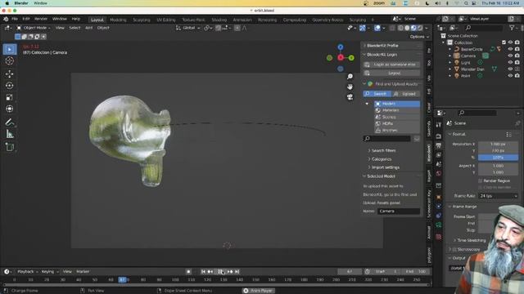
Task: Switch to Shading workspace tab
Action: click(219, 20)
